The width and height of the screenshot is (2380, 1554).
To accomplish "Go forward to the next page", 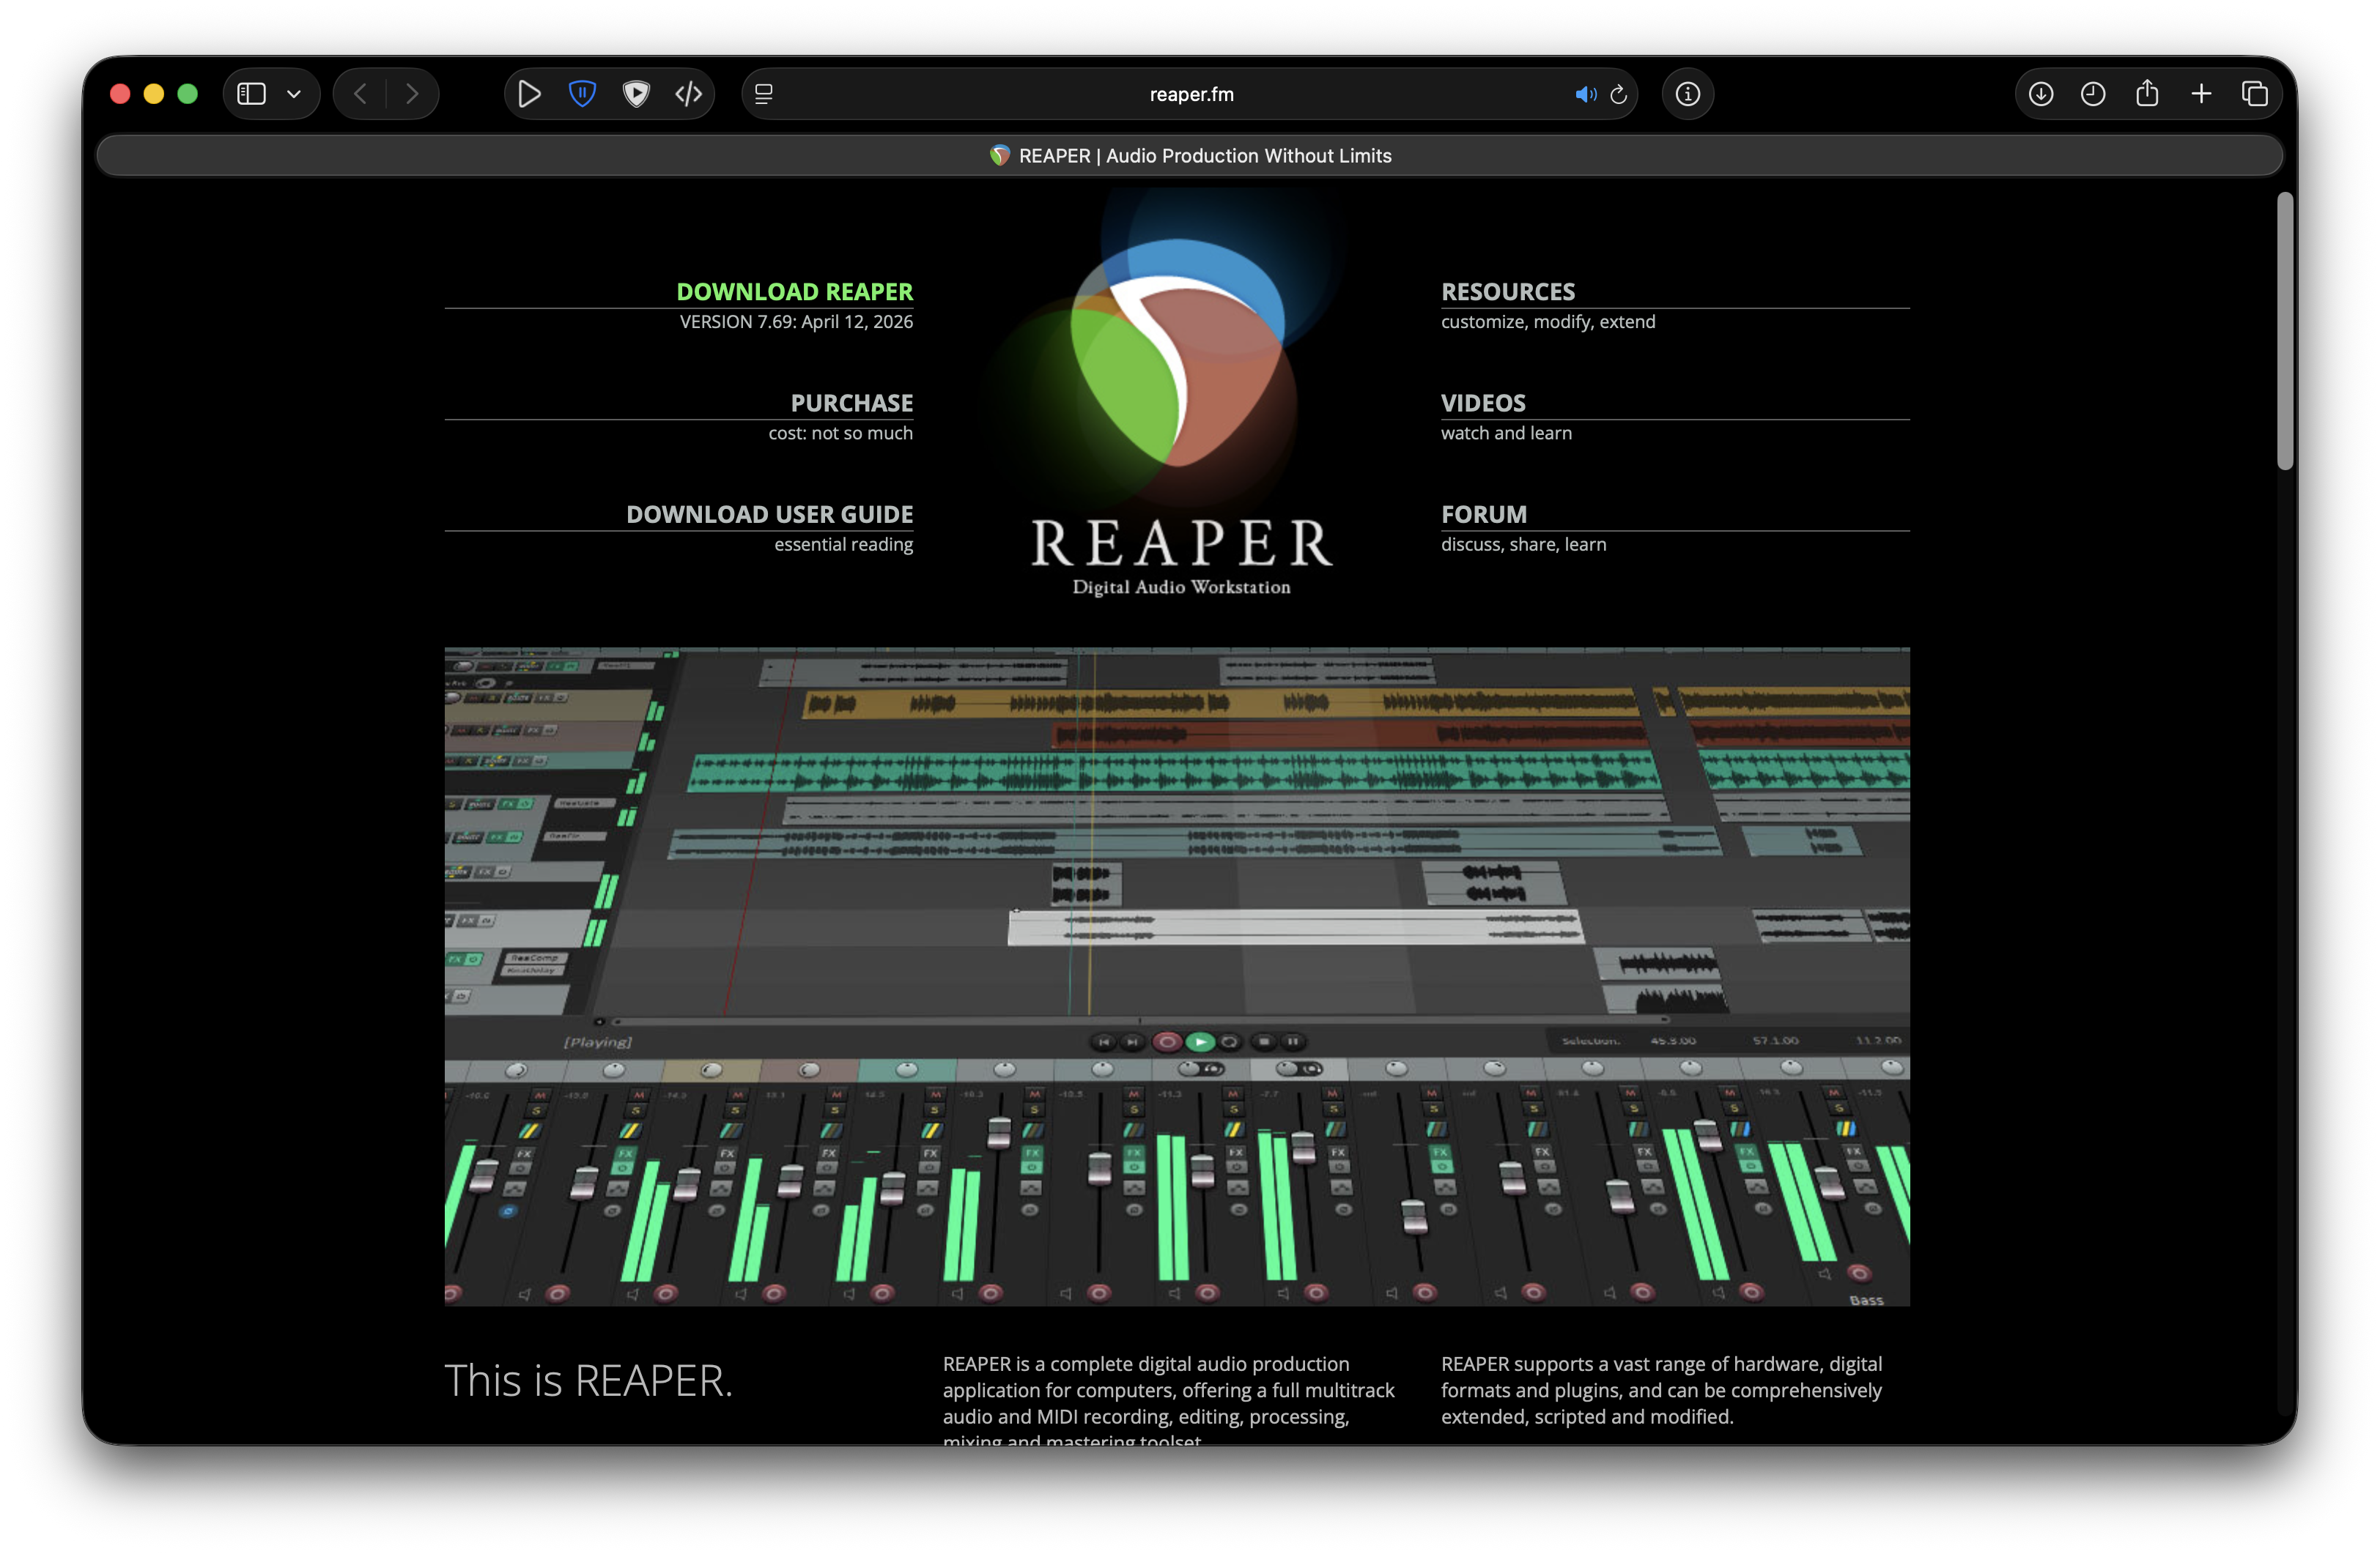I will (412, 94).
